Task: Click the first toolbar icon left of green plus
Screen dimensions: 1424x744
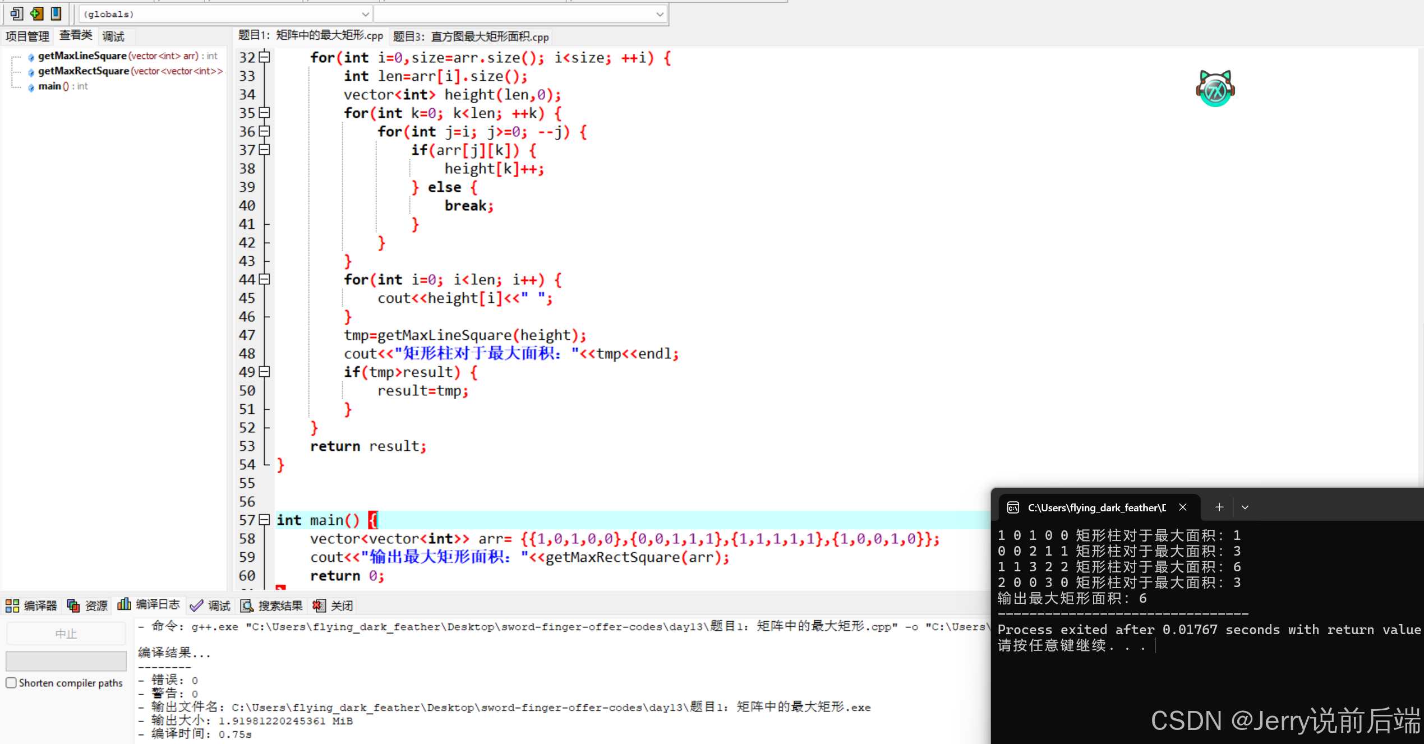Action: (x=16, y=13)
